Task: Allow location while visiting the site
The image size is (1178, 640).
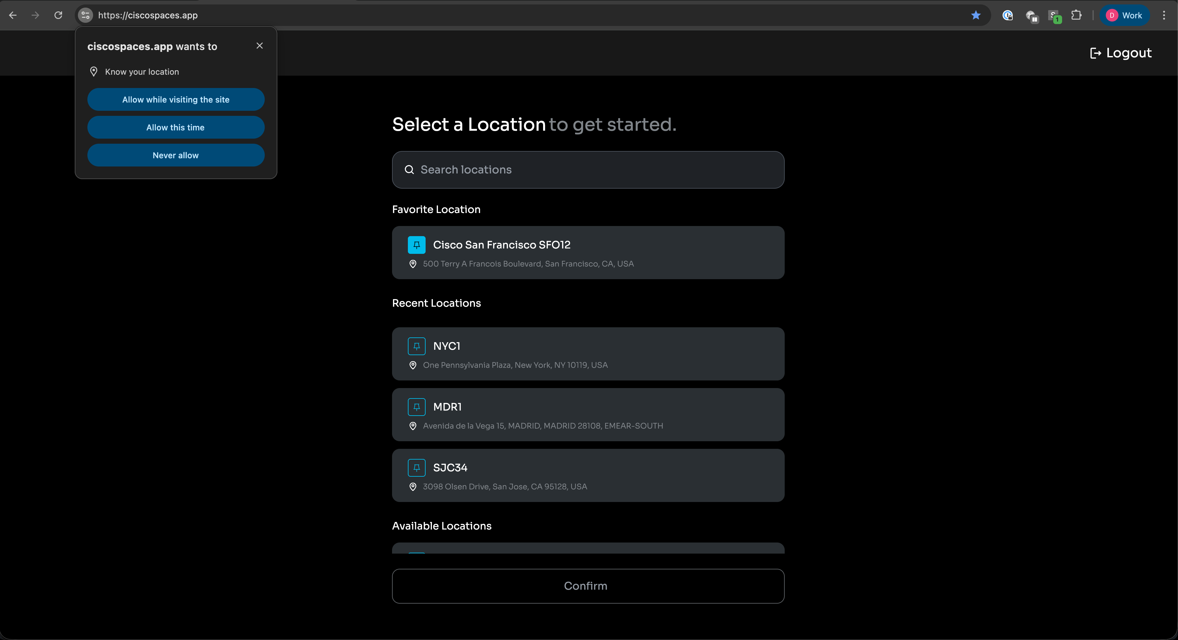Action: pos(176,99)
